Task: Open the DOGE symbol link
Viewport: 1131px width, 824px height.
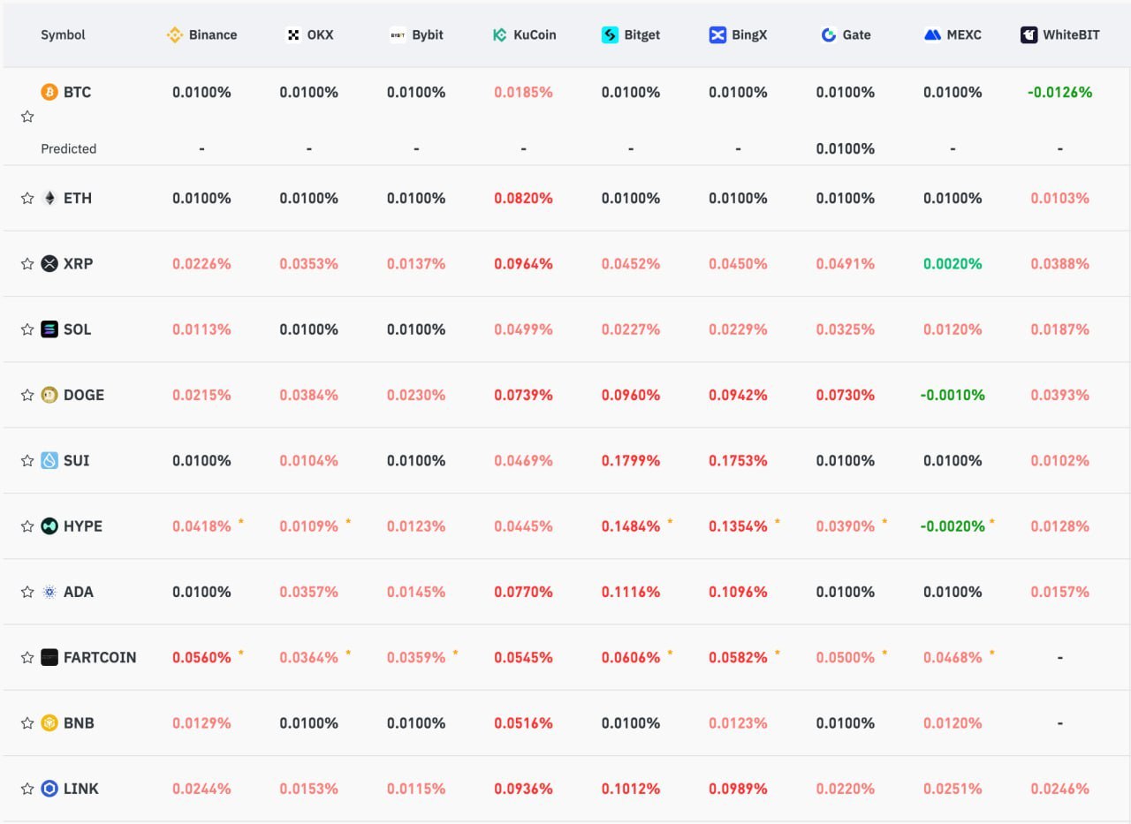Action: 84,395
